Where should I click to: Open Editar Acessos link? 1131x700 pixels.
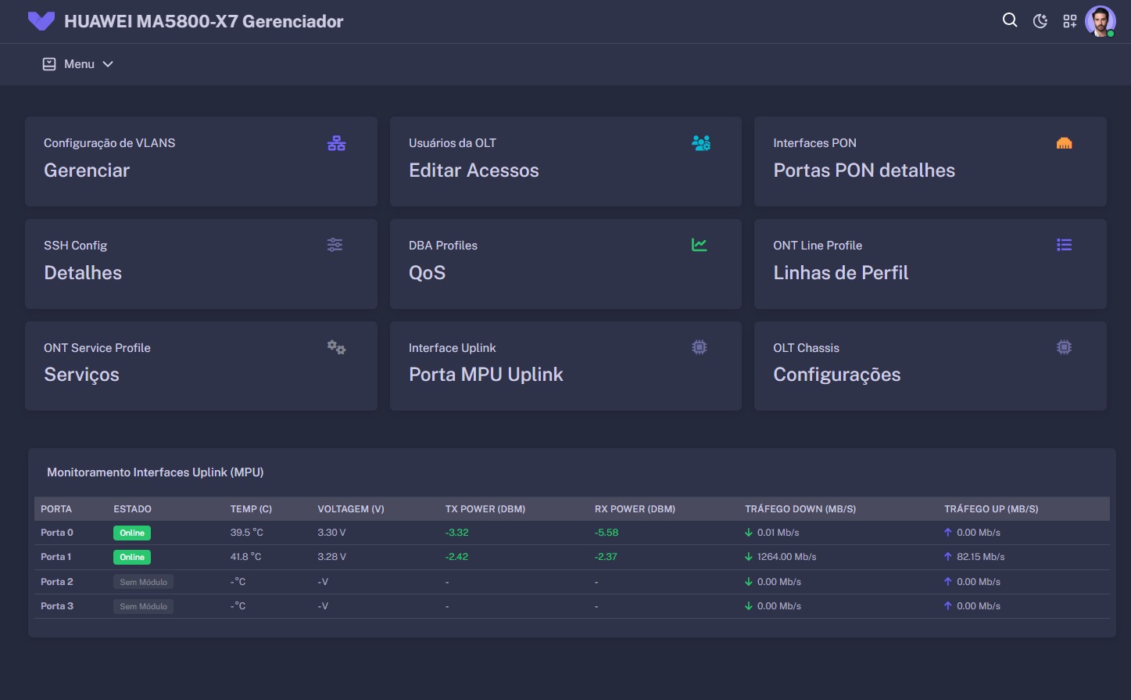click(474, 171)
